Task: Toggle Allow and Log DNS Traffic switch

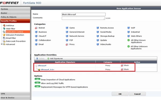Action: (x=38, y=83)
